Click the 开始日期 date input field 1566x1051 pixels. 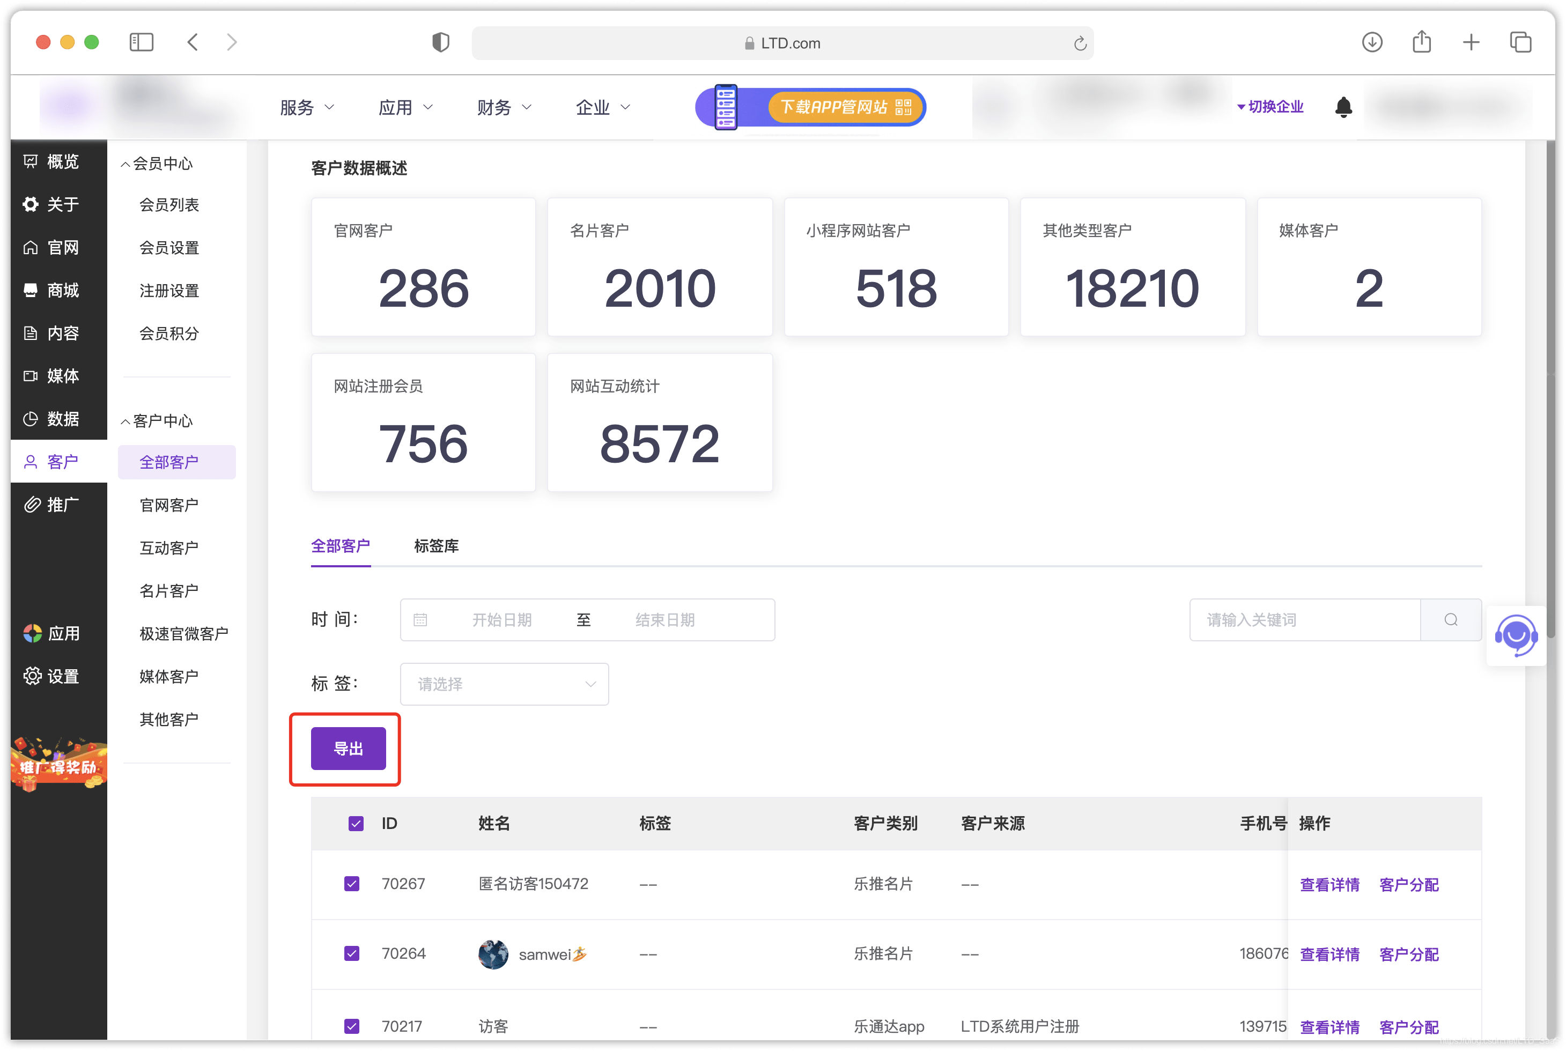(502, 619)
